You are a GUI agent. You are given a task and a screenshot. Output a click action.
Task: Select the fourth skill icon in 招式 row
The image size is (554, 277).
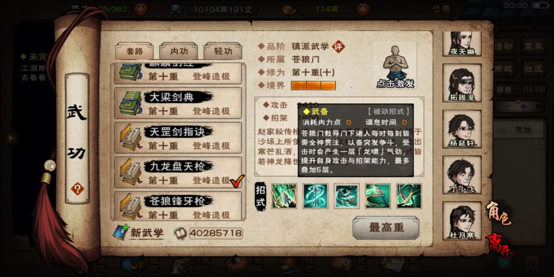[x=378, y=196]
